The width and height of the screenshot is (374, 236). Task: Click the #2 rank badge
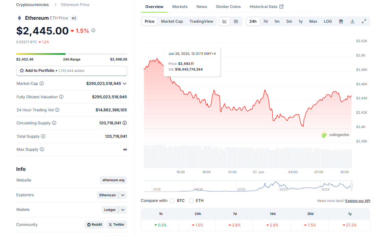coord(74,18)
